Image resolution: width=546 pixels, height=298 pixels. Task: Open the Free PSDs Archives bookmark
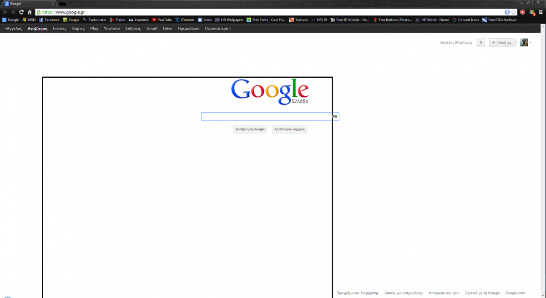tap(500, 20)
